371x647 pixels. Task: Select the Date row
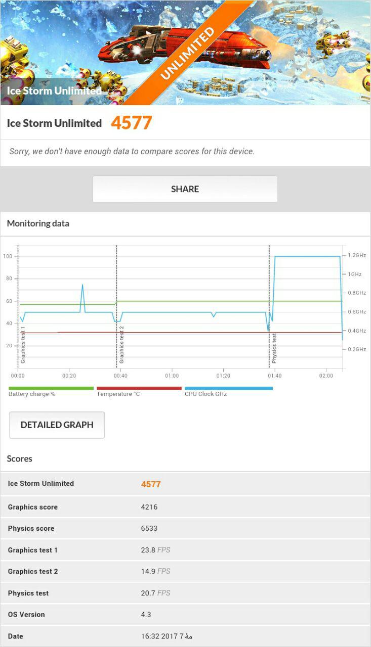[185, 636]
